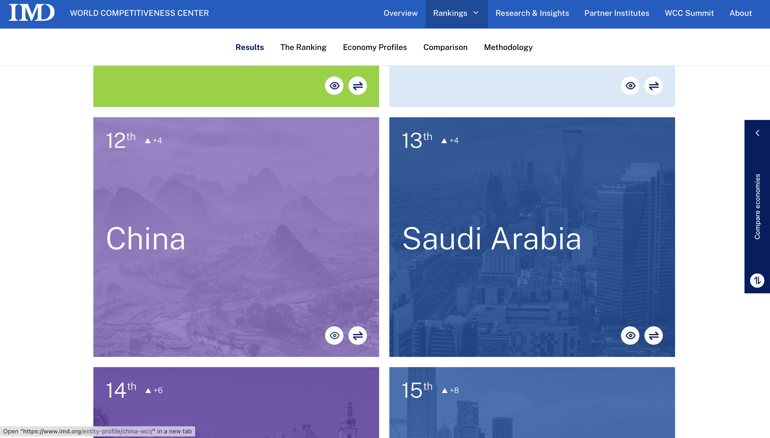Viewport: 770px width, 438px height.
Task: Open the Saudi Arabia economy card
Action: (x=532, y=237)
